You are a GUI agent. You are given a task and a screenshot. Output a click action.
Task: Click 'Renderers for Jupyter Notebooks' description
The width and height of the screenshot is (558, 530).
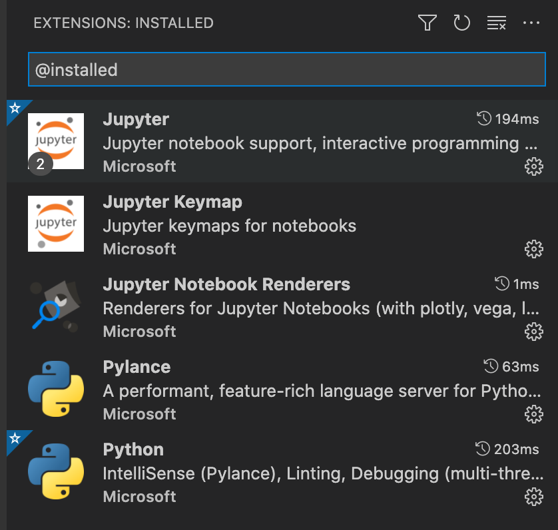click(321, 308)
